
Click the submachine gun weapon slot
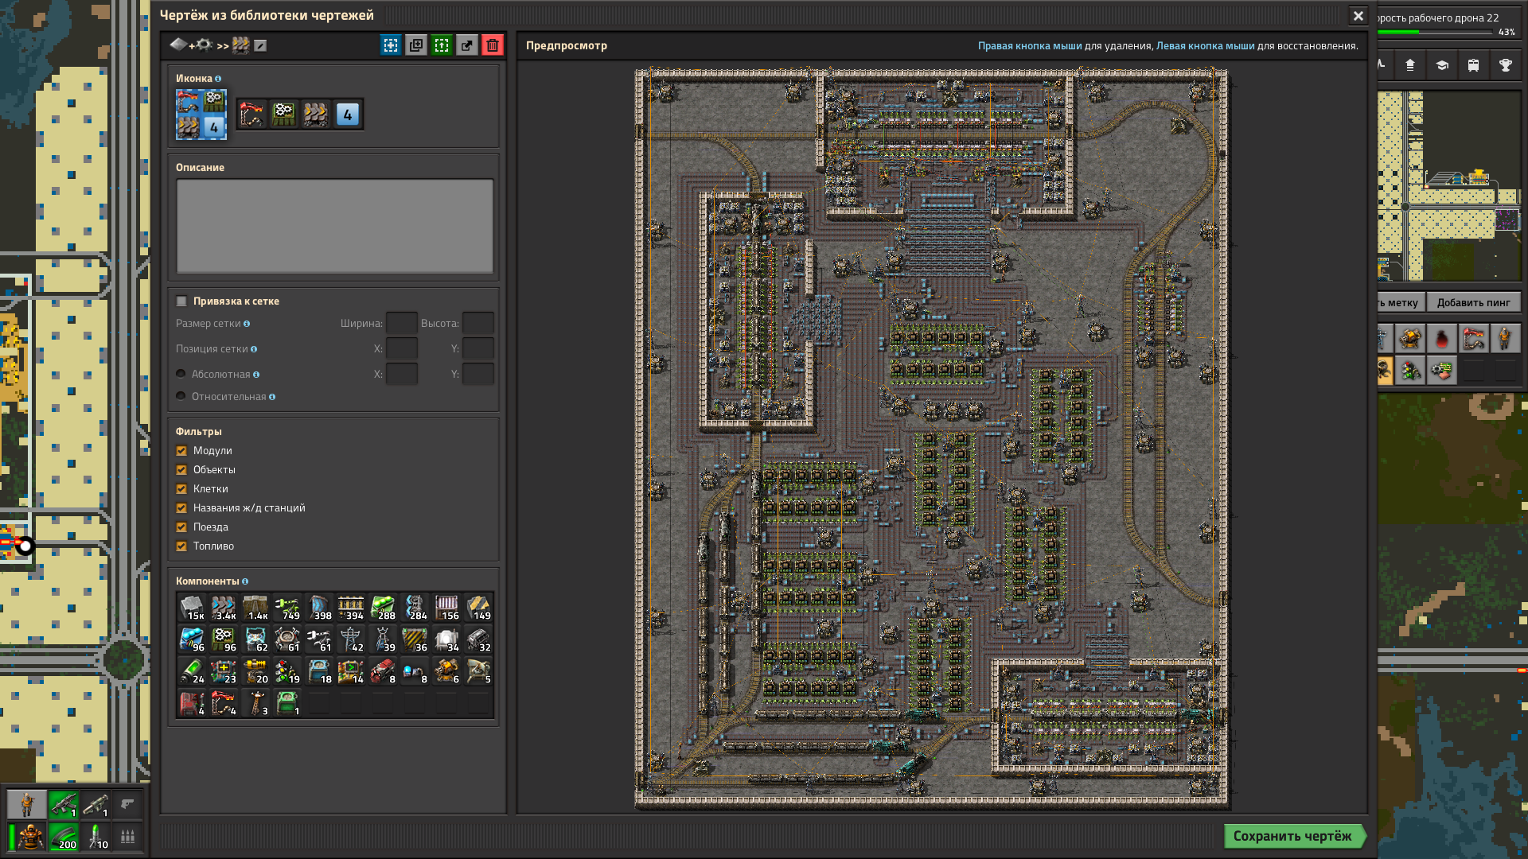(x=64, y=805)
